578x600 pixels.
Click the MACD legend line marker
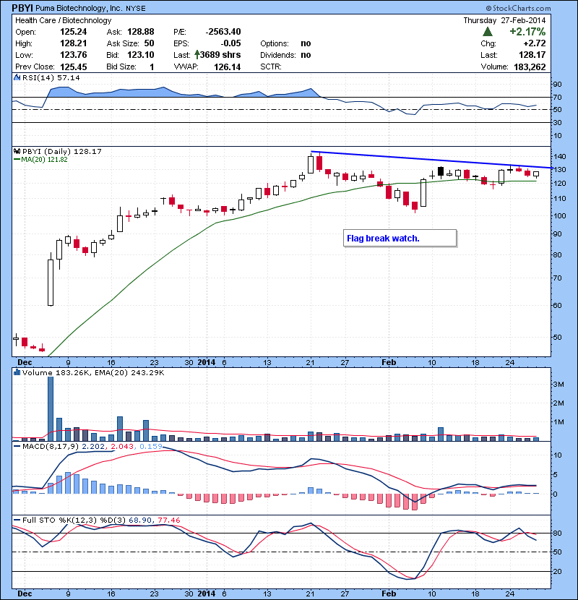[x=17, y=447]
